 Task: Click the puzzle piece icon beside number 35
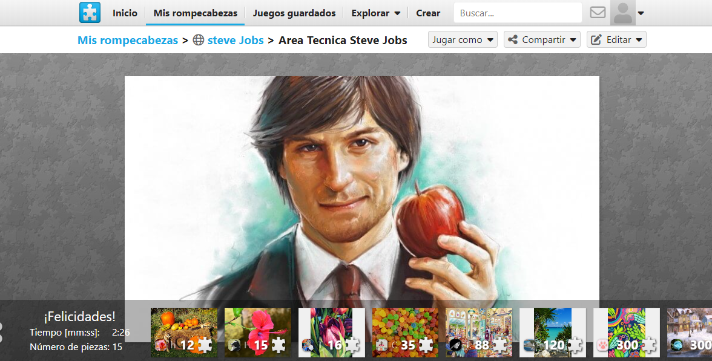pos(426,345)
